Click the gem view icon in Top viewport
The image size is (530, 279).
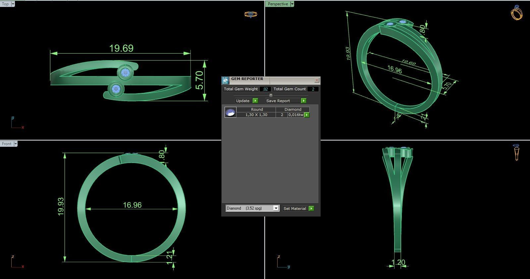(250, 14)
